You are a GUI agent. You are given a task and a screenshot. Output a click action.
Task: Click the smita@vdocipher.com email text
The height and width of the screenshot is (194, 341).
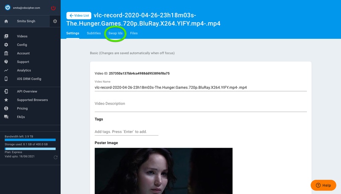(26, 8)
